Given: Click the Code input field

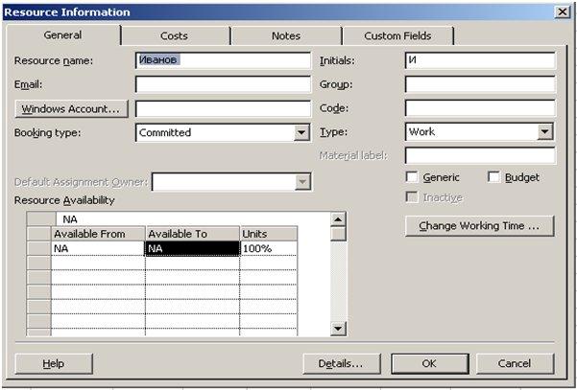Looking at the screenshot, I should point(480,108).
